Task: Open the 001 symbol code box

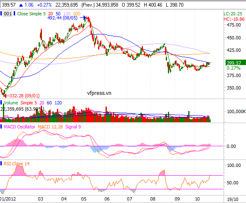Action: point(7,14)
